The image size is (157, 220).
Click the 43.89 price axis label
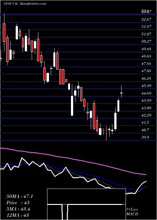coord(147,101)
